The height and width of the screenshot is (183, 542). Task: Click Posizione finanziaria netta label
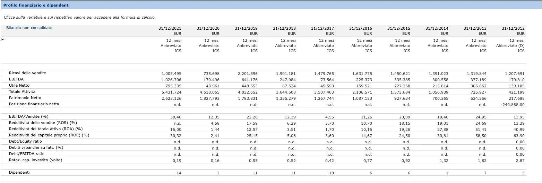[x=34, y=104]
